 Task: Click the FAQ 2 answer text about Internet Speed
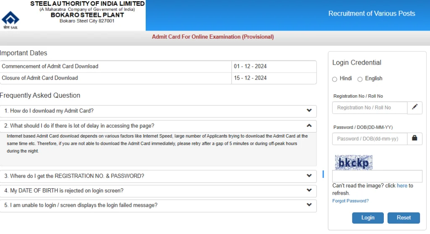[157, 143]
